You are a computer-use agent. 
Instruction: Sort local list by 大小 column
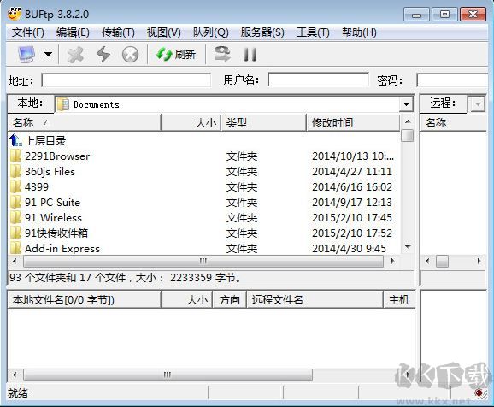[191, 122]
